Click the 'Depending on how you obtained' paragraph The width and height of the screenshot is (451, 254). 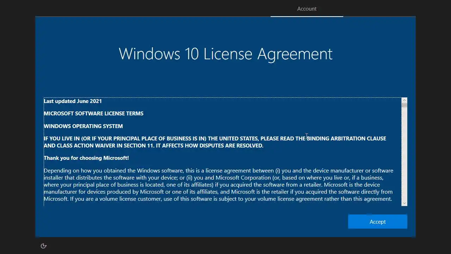pyautogui.click(x=218, y=185)
